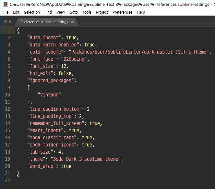Click the next tab right arrow

point(10,21)
